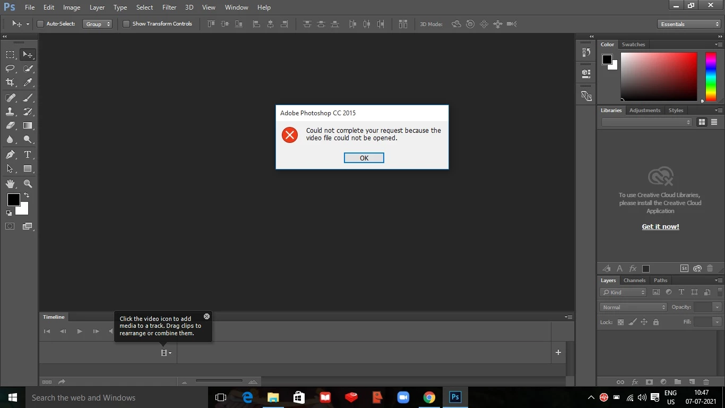This screenshot has height=408, width=725.
Task: Open the Fill dropdown arrow
Action: [x=717, y=322]
